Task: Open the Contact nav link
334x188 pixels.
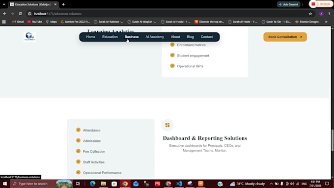Action: pos(207,37)
